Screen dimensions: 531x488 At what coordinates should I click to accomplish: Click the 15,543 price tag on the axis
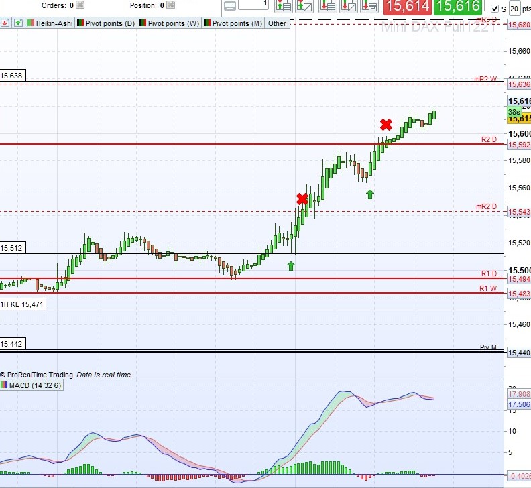coord(519,212)
